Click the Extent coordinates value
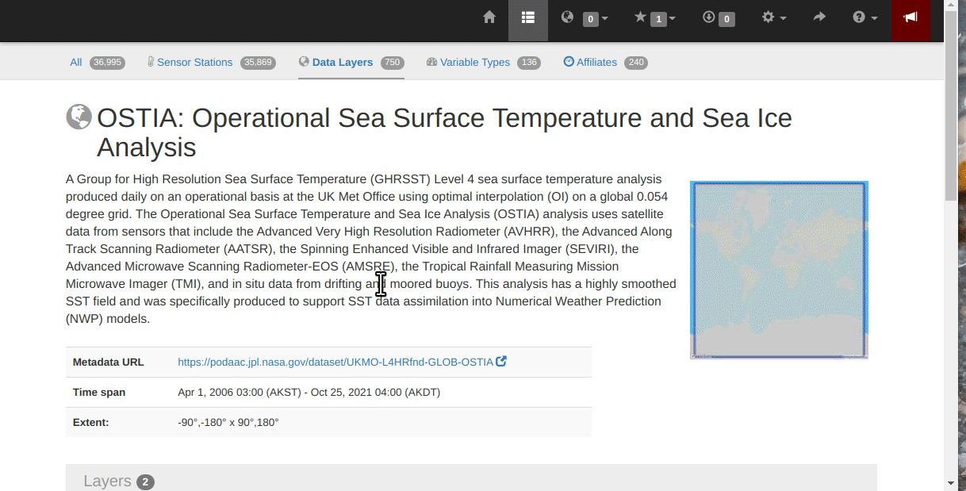Screen dimensions: 966x491 pyautogui.click(x=228, y=422)
